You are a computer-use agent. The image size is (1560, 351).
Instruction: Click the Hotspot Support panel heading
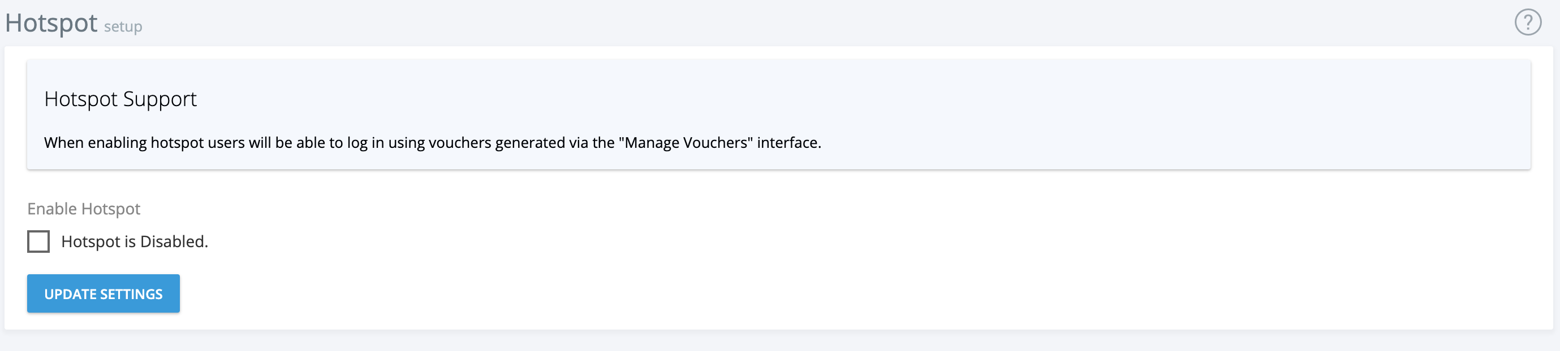pos(120,99)
